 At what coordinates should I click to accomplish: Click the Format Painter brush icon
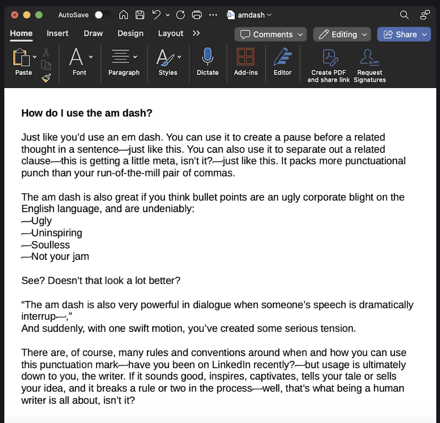tap(46, 77)
